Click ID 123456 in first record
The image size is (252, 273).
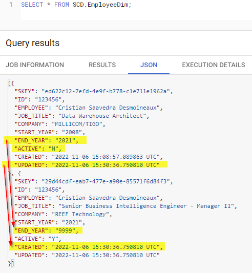pyautogui.click(x=48, y=99)
